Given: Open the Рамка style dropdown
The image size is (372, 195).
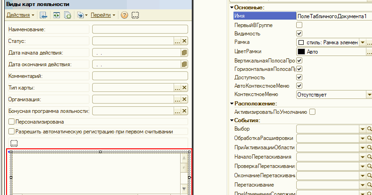Looking at the screenshot, I should (x=363, y=42).
